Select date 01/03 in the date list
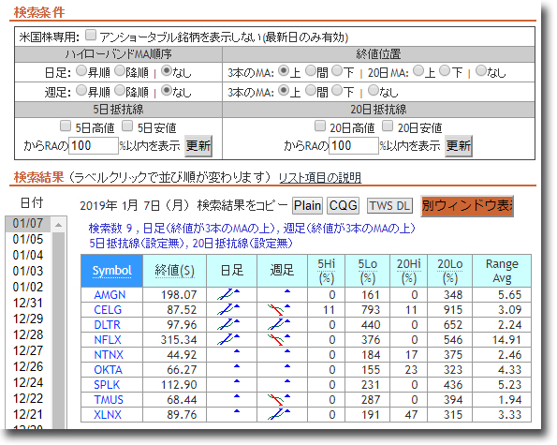Image resolution: width=557 pixels, height=445 pixels. click(x=28, y=271)
